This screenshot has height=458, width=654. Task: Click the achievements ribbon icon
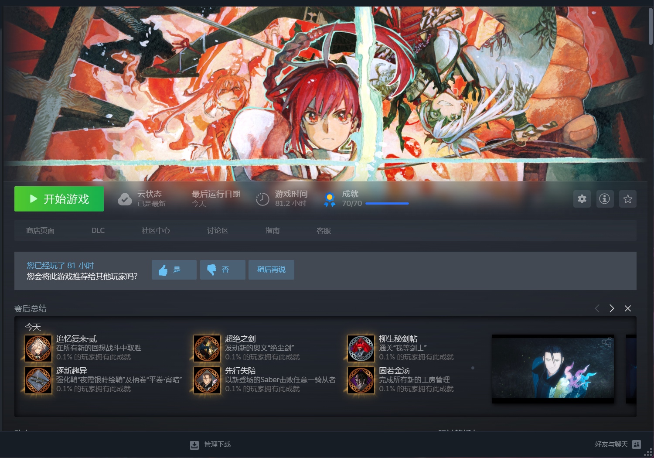point(330,199)
